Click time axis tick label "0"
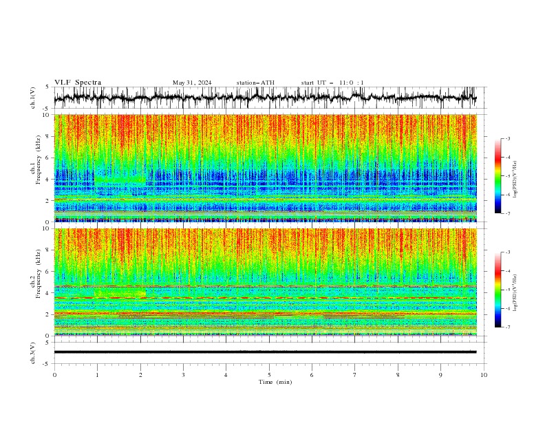This screenshot has width=545, height=421. pyautogui.click(x=54, y=375)
